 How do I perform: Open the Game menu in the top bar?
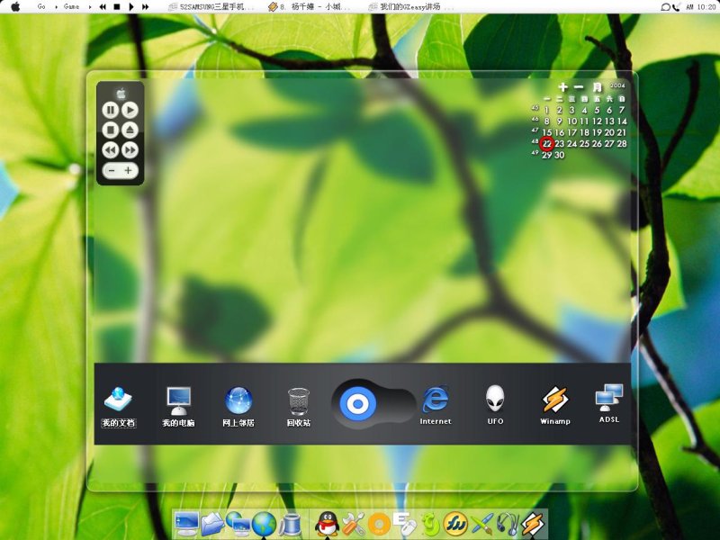71,6
